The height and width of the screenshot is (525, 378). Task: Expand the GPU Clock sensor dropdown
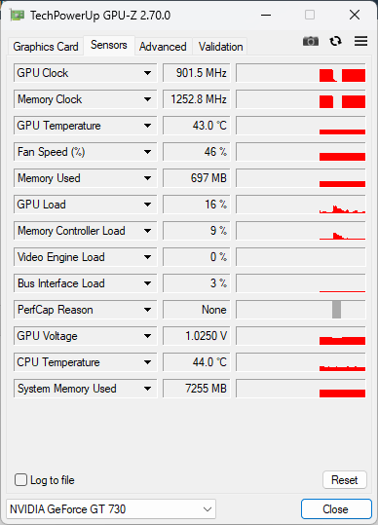click(x=148, y=73)
